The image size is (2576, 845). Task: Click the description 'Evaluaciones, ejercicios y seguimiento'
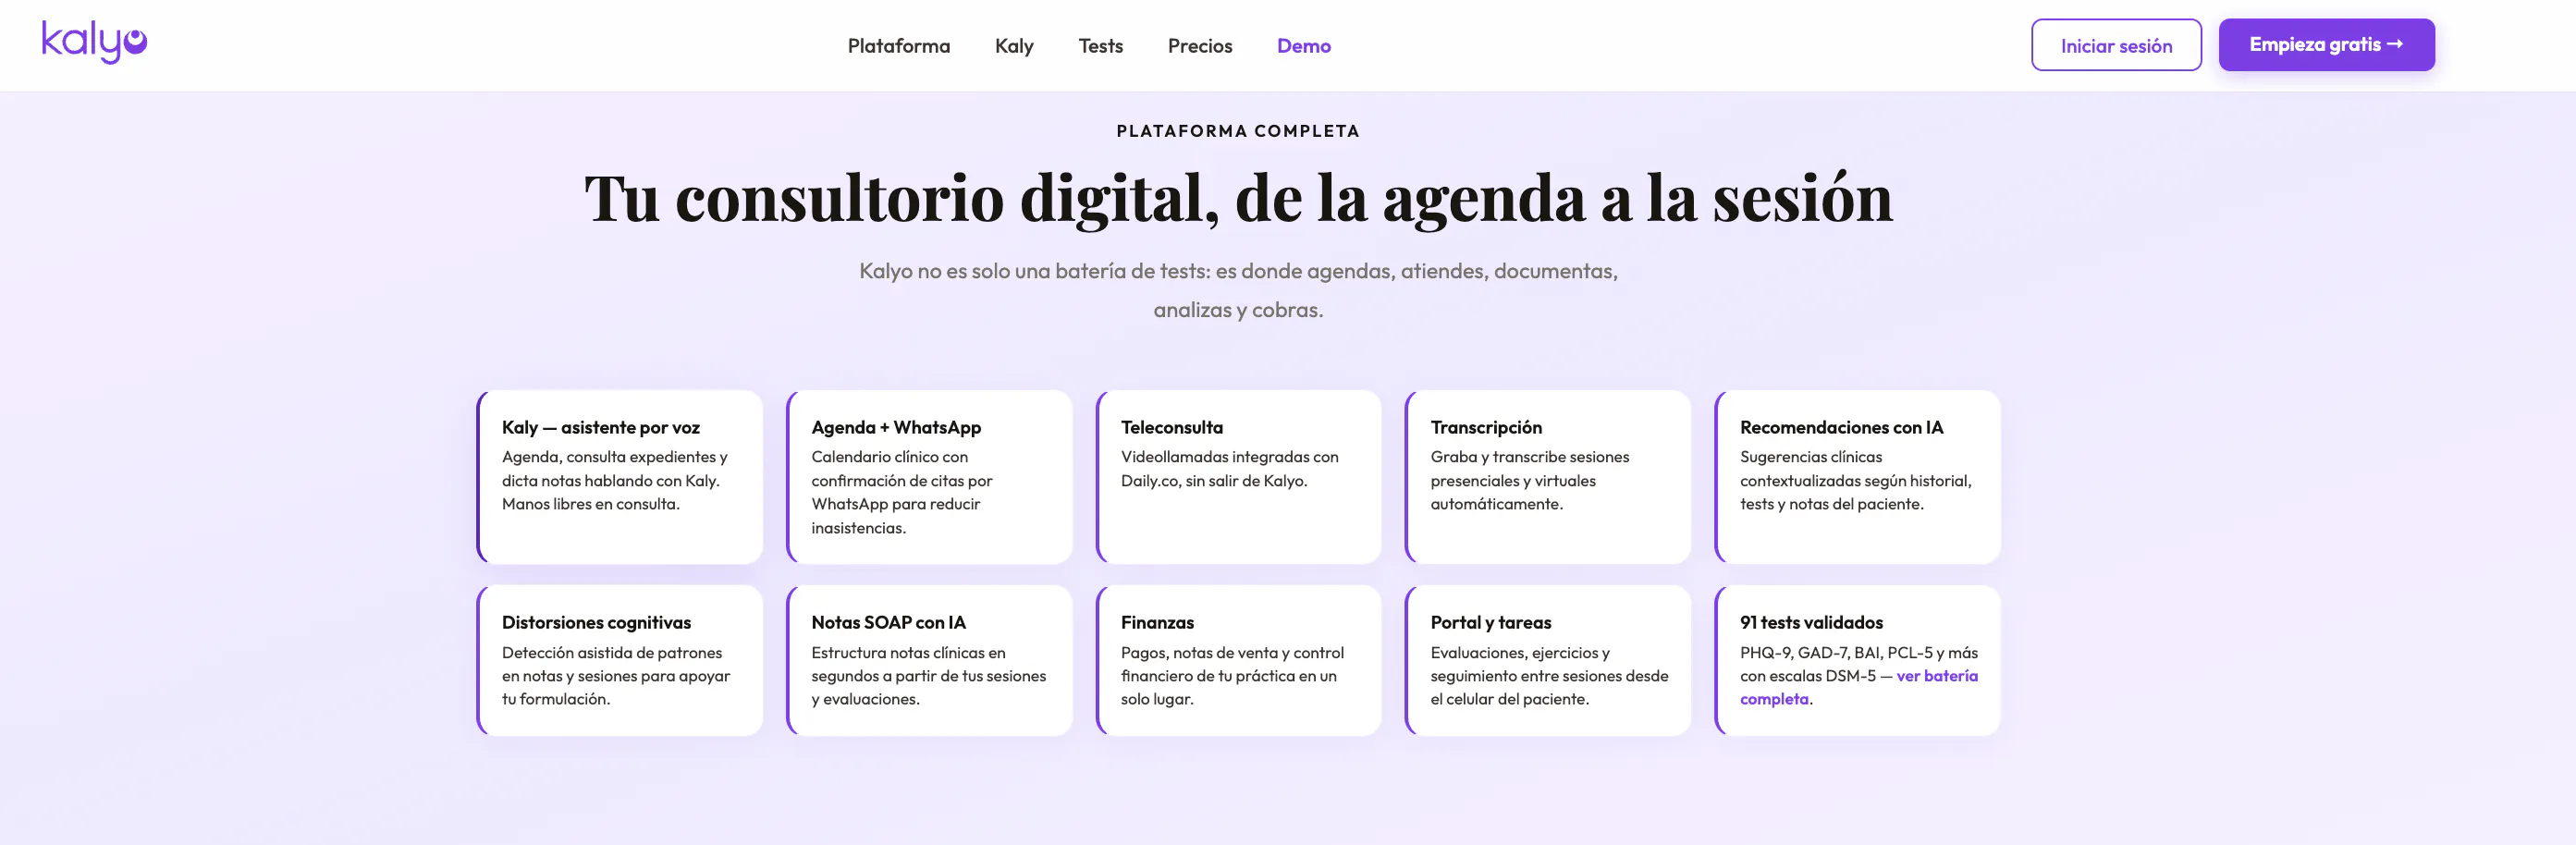(1549, 675)
